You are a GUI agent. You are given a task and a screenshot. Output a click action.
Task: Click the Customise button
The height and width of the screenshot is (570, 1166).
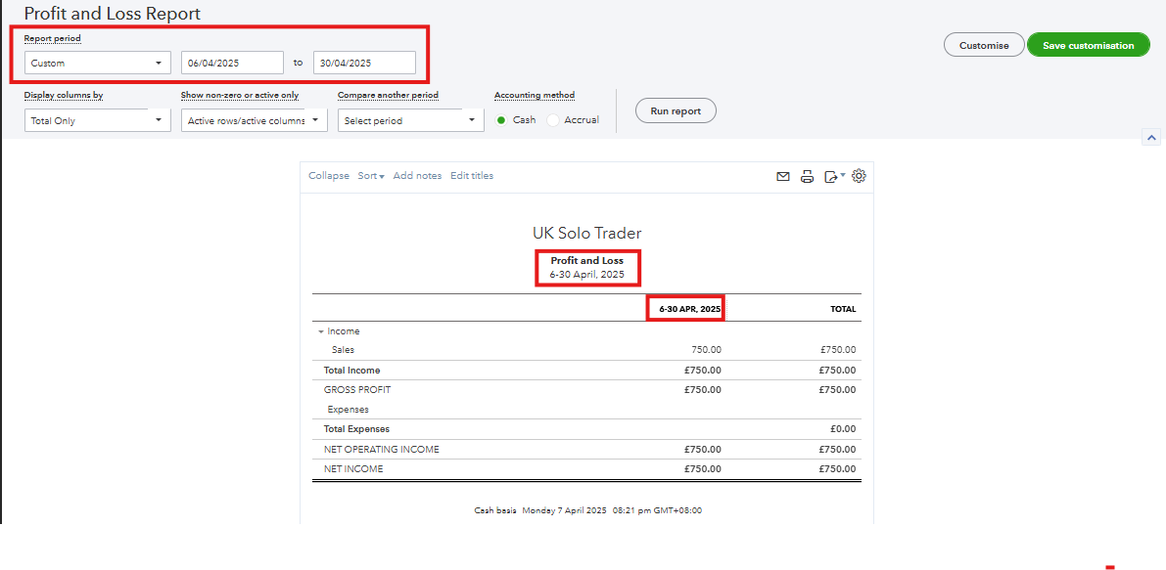[x=984, y=45]
